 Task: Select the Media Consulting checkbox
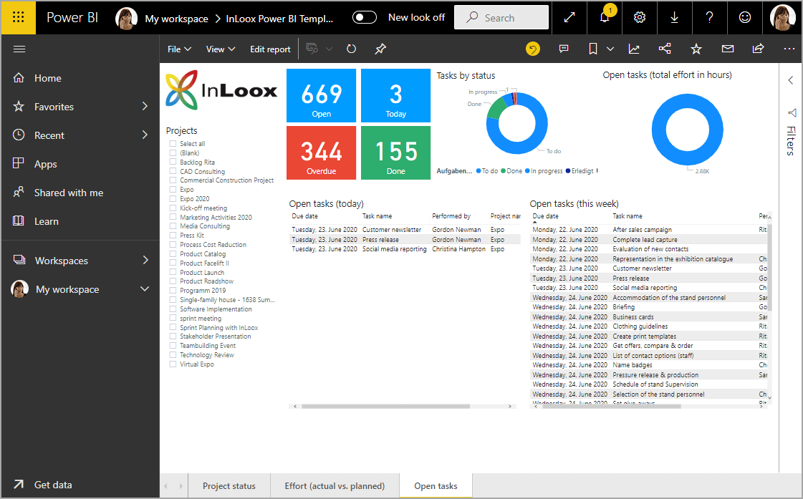pos(173,226)
